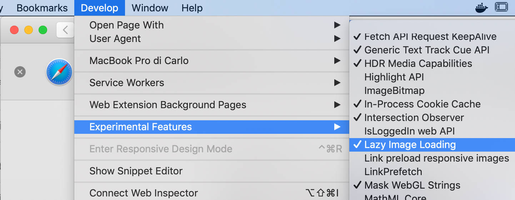Toggle HDR Media Capabilities off
The height and width of the screenshot is (200, 515).
point(418,64)
